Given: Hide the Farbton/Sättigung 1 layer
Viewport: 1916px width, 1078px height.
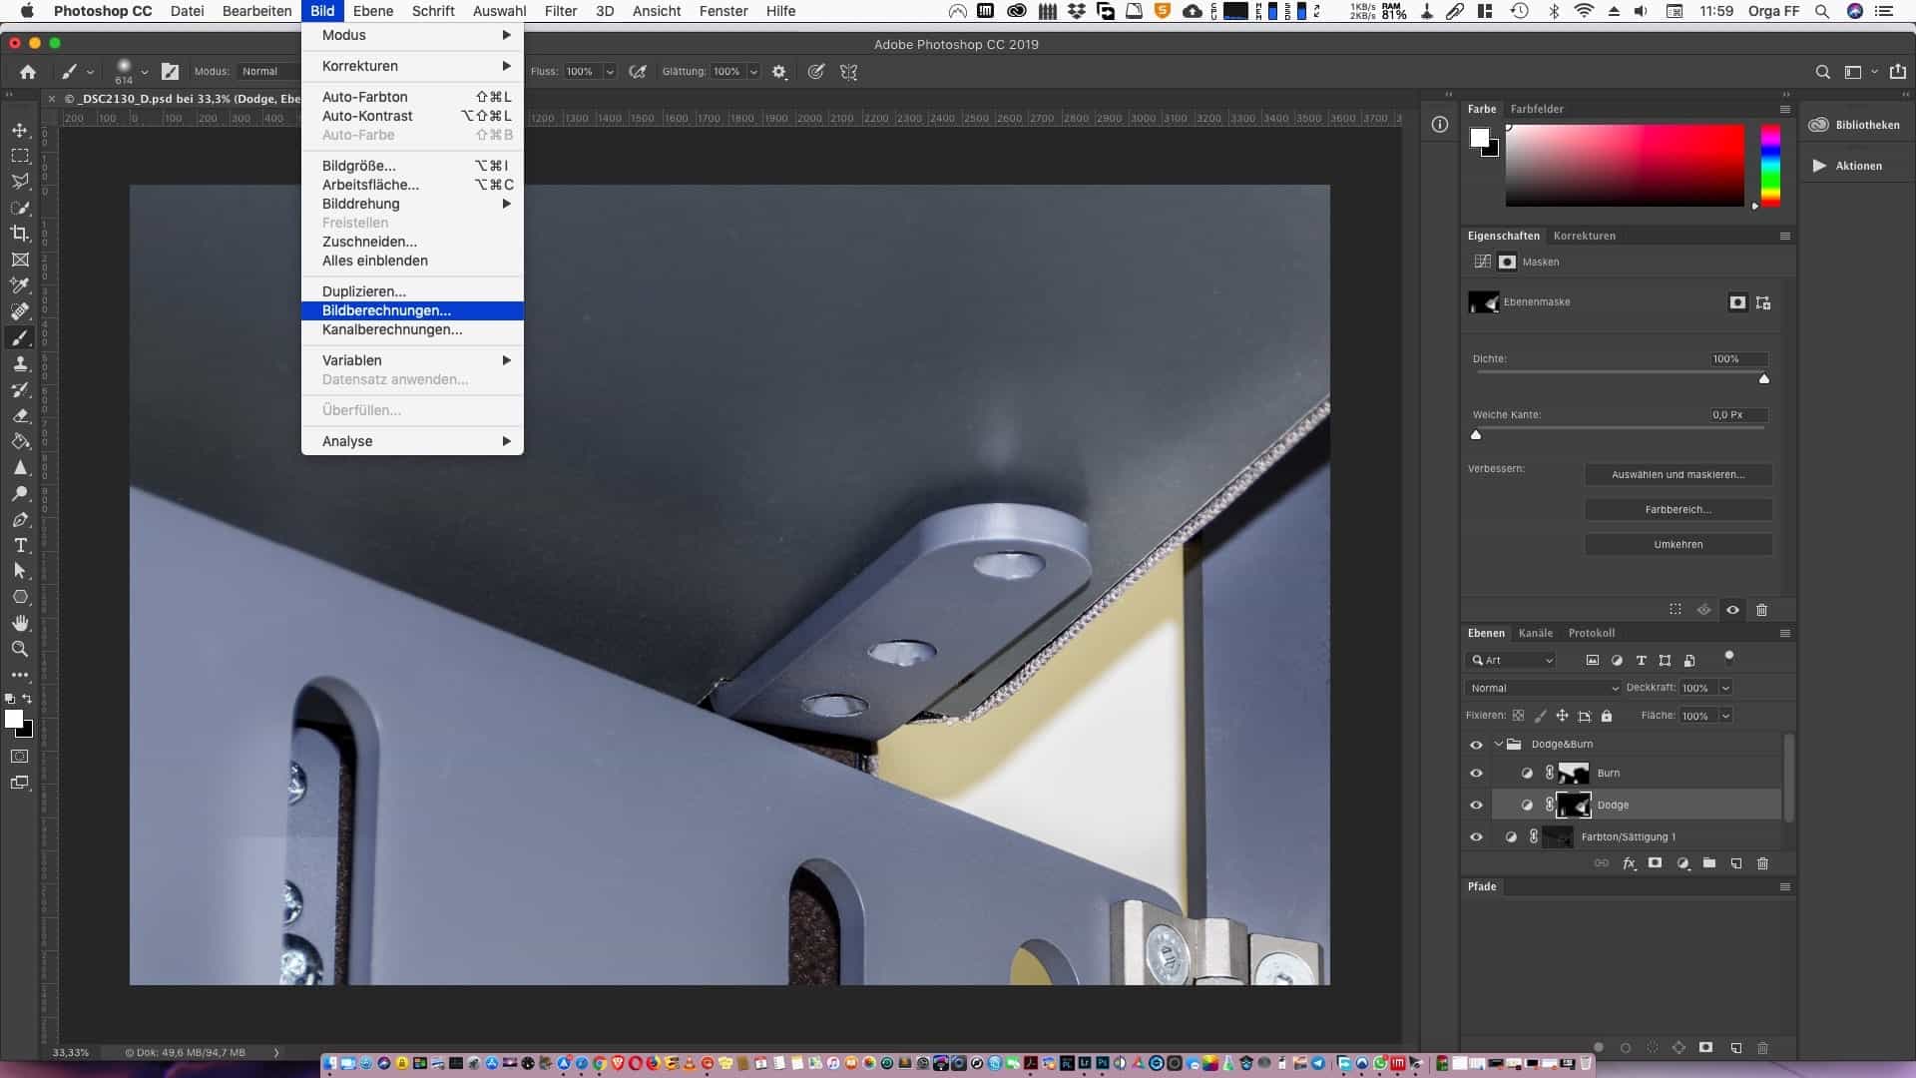Looking at the screenshot, I should click(x=1476, y=837).
